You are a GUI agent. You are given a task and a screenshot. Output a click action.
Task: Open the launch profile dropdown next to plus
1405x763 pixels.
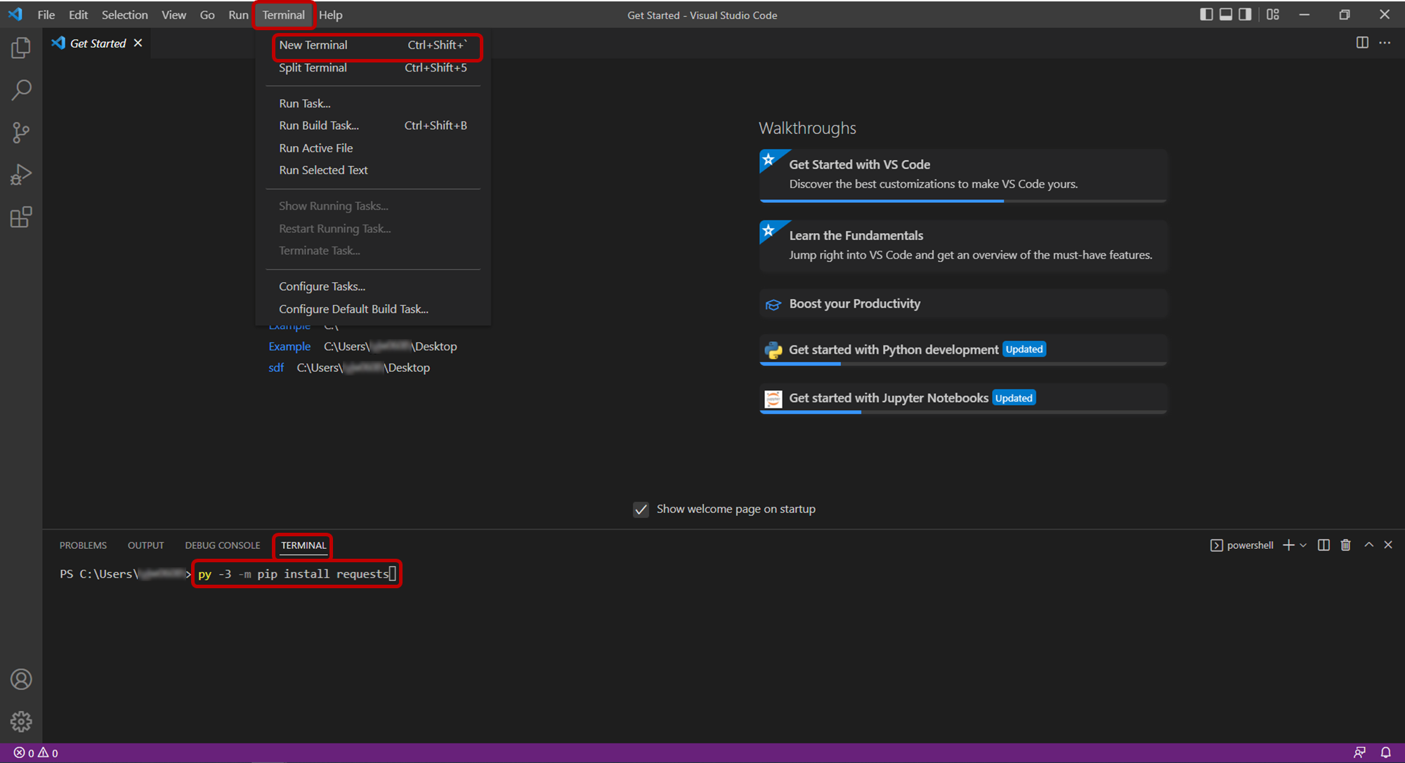pos(1304,545)
